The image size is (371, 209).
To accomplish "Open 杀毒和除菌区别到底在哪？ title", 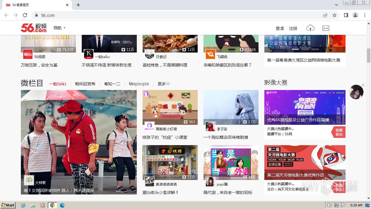I will (228, 65).
